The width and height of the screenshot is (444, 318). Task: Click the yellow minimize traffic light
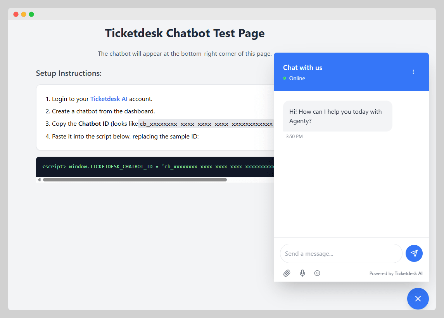(x=23, y=14)
